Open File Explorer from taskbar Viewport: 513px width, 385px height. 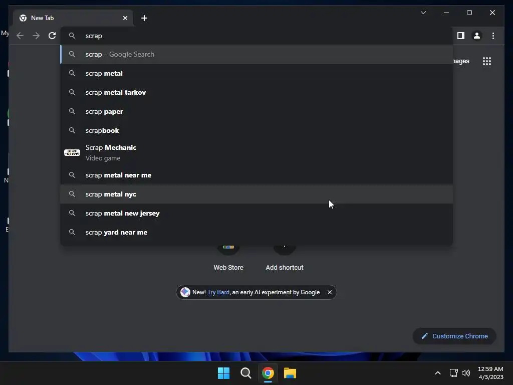[290, 373]
